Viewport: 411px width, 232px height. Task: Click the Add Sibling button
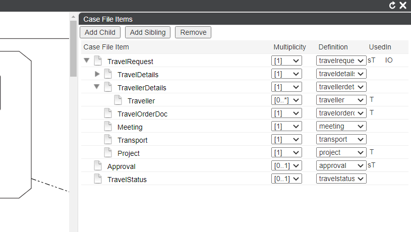pyautogui.click(x=148, y=32)
